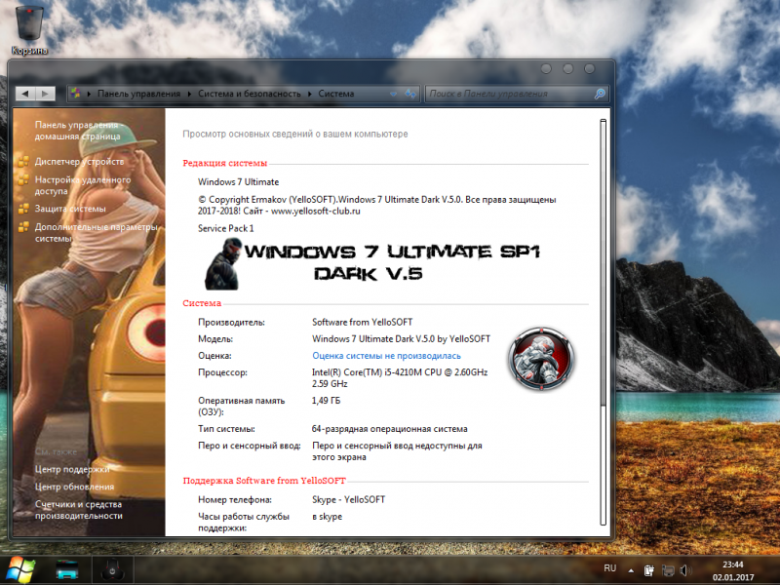Show hidden tray icons with the up arrow
The image size is (780, 585).
pos(631,570)
